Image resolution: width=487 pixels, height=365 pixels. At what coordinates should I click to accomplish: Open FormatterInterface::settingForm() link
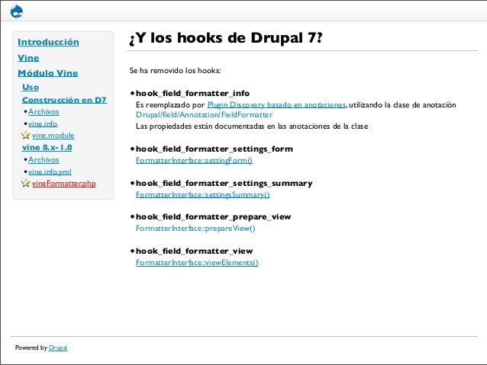(x=194, y=160)
